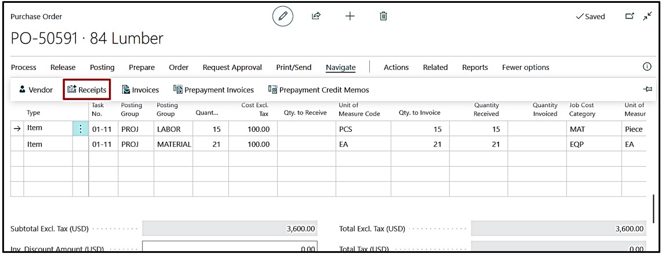Click the trash can delete icon
Image resolution: width=662 pixels, height=254 pixels.
(x=383, y=17)
